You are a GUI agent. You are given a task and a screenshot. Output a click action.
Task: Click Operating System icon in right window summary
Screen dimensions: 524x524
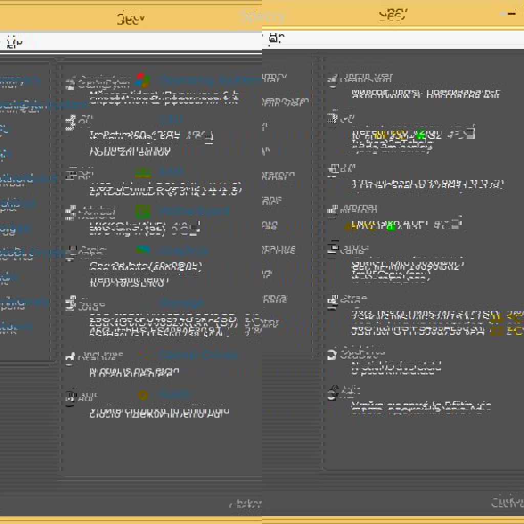[x=333, y=79]
